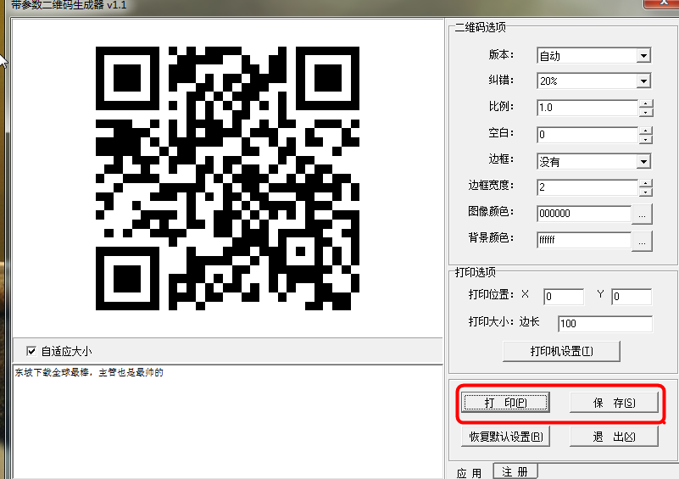Image resolution: width=679 pixels, height=479 pixels.
Task: Click the 打印 print button
Action: coord(505,403)
